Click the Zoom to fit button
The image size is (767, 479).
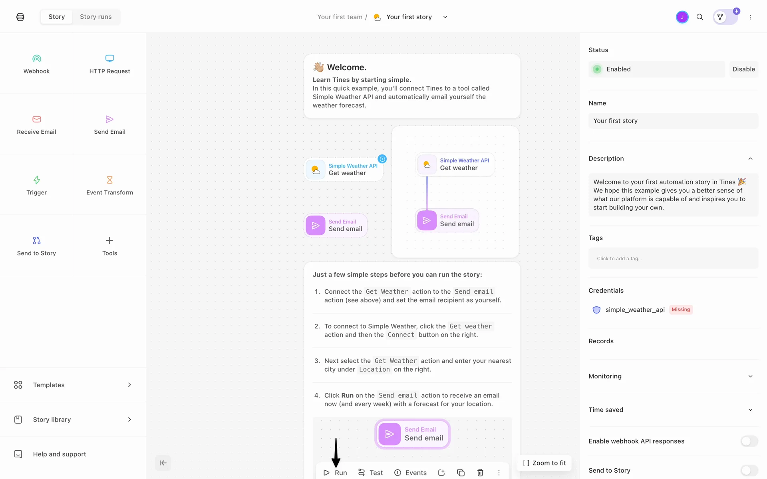[544, 463]
